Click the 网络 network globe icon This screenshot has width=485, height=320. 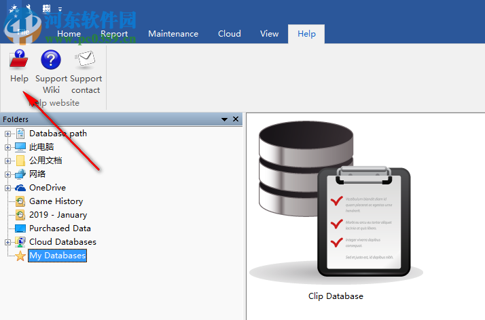coord(20,174)
